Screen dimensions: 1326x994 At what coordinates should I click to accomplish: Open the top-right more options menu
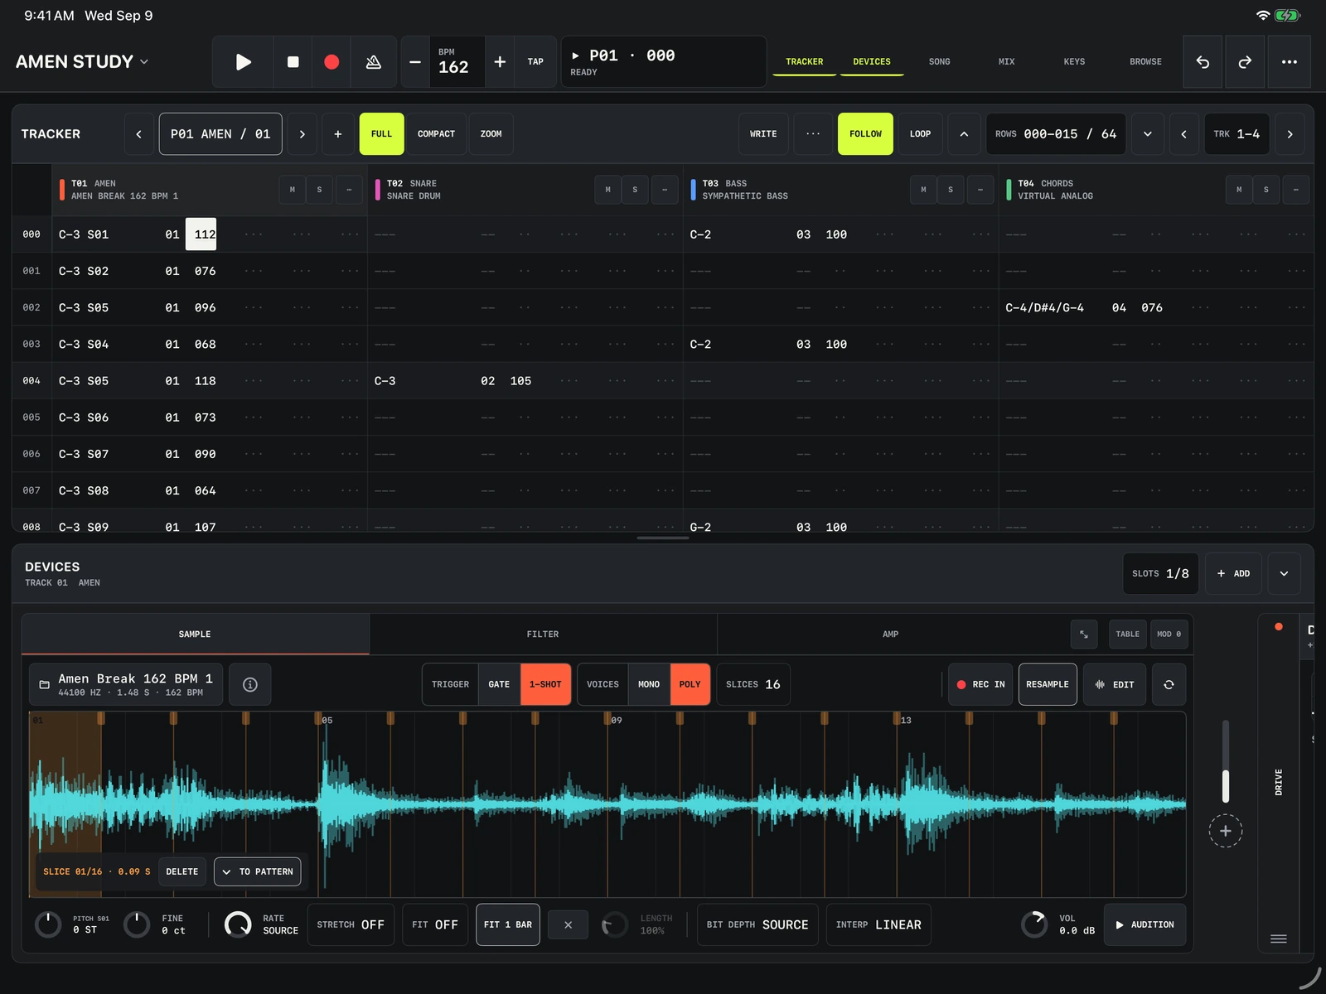[1290, 62]
